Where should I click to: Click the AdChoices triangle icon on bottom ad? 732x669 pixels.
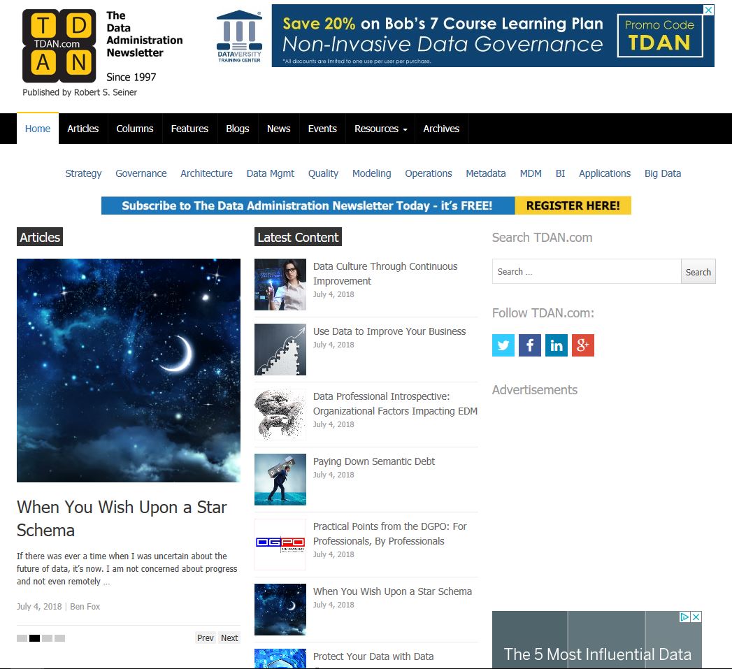[x=685, y=617]
